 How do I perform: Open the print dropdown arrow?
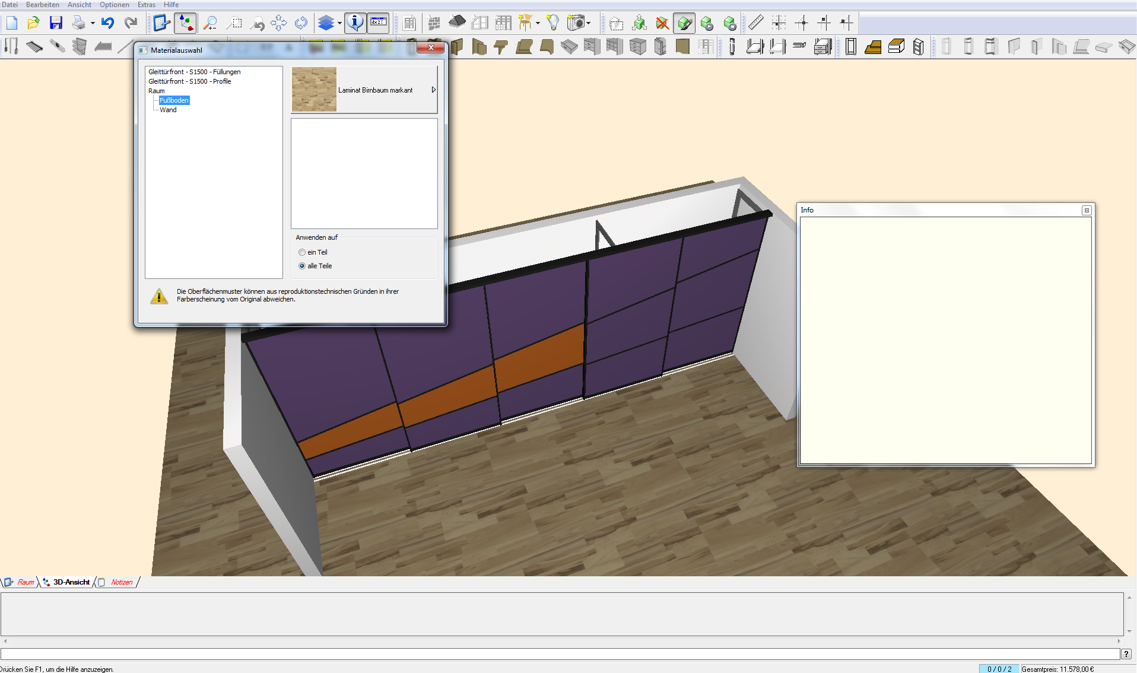click(x=93, y=24)
